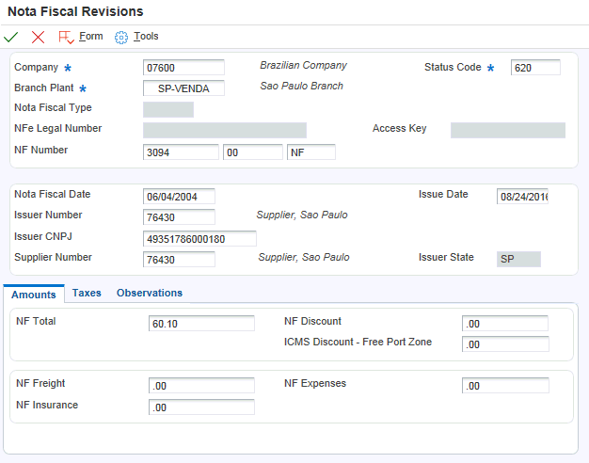Click the green OK checkmark icon
The width and height of the screenshot is (589, 463).
(11, 37)
